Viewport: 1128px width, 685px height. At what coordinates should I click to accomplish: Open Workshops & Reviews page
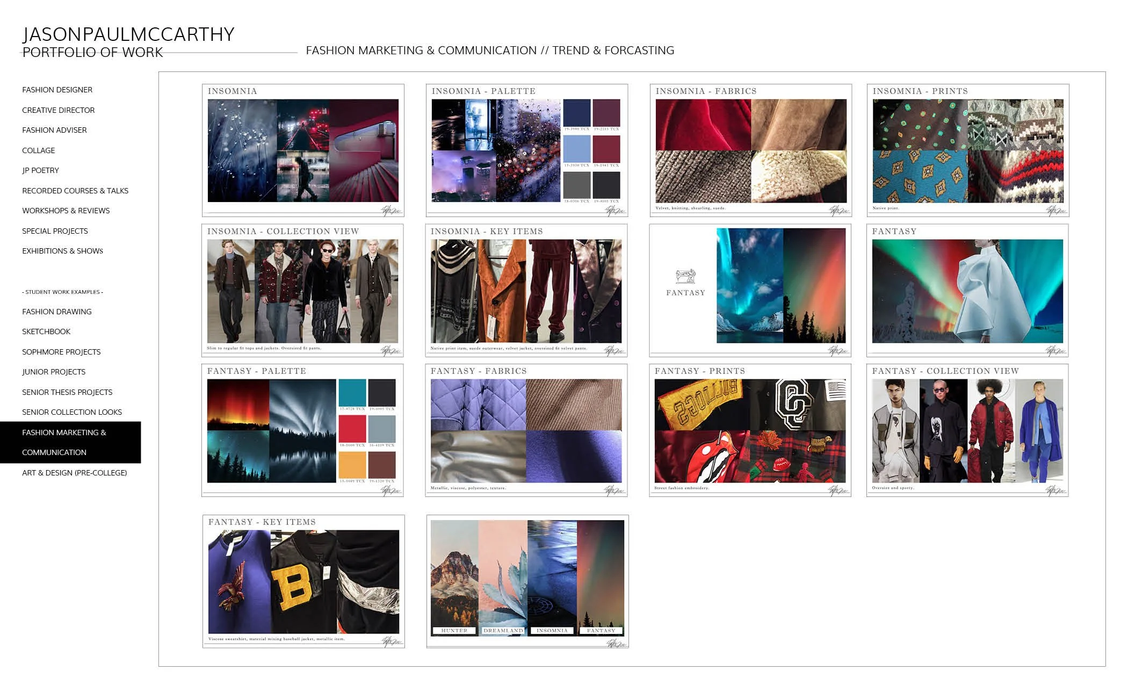(66, 211)
